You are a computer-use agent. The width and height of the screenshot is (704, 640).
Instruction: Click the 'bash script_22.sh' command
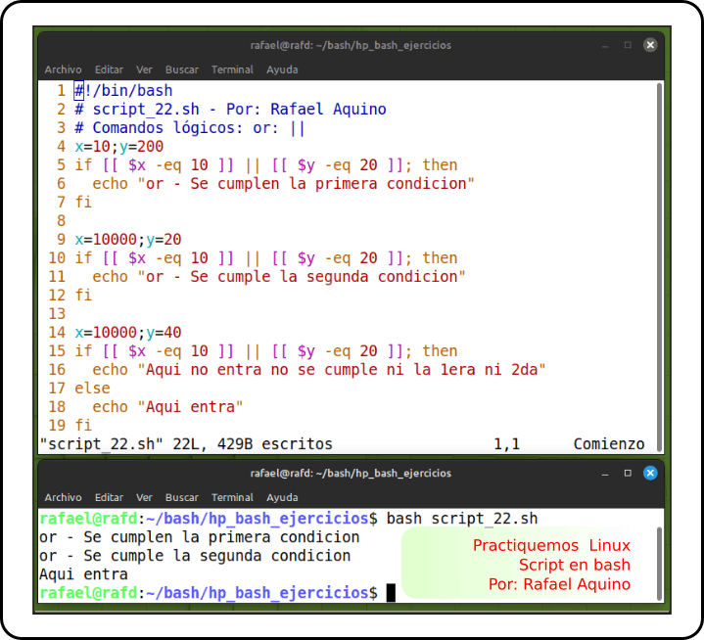(x=462, y=519)
